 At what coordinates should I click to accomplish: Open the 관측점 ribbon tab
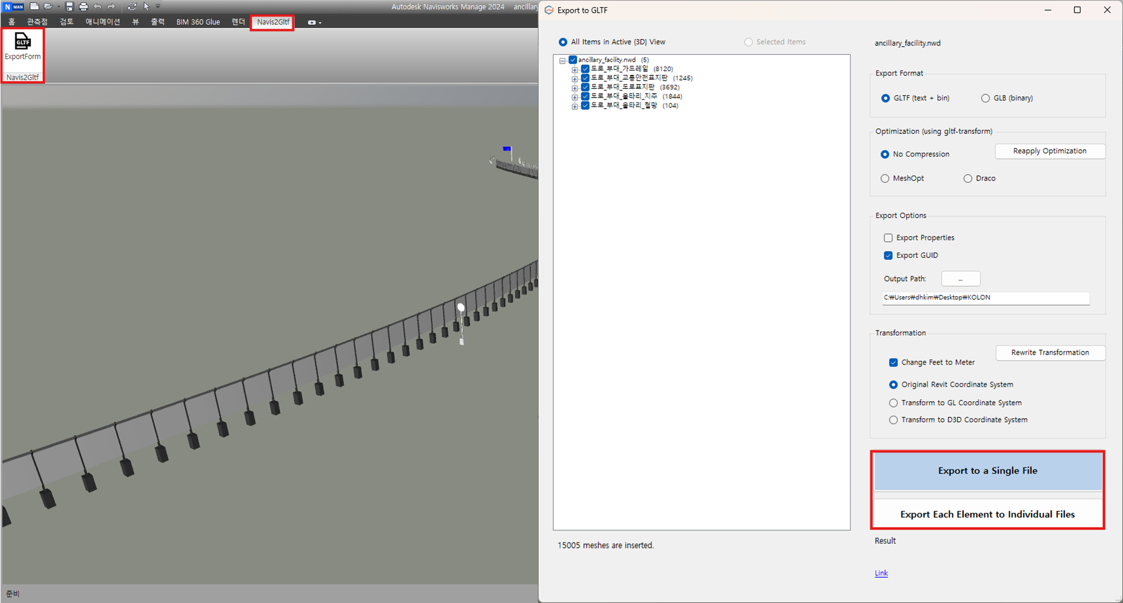pyautogui.click(x=37, y=22)
